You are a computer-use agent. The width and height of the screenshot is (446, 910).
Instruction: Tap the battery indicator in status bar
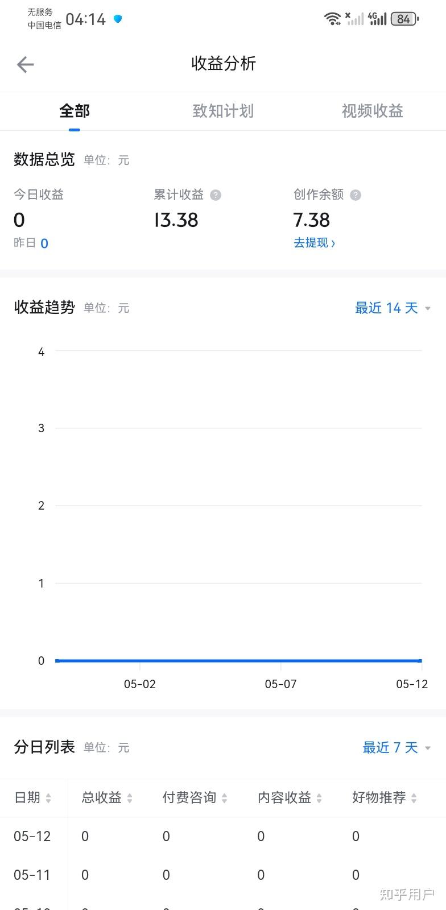pyautogui.click(x=404, y=19)
